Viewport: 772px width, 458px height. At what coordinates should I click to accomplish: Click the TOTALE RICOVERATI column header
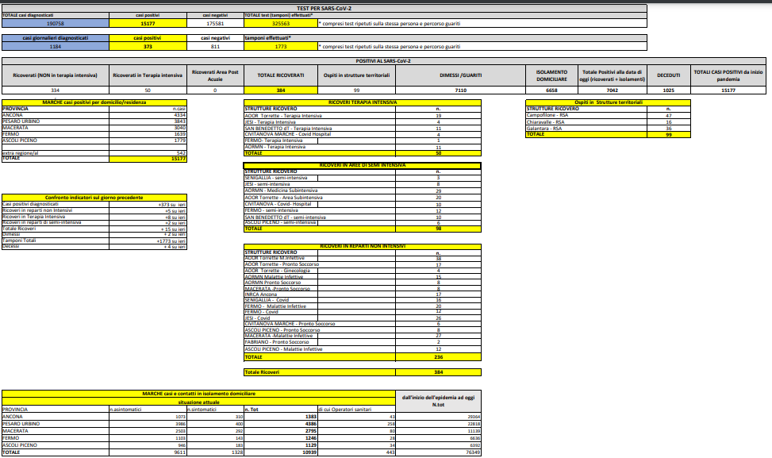coord(280,75)
